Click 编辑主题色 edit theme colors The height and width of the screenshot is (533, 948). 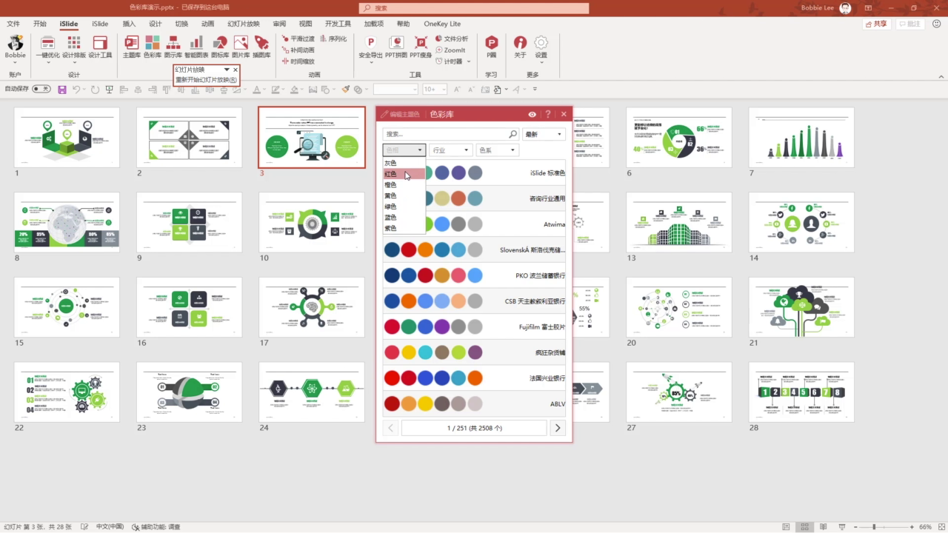pos(401,114)
